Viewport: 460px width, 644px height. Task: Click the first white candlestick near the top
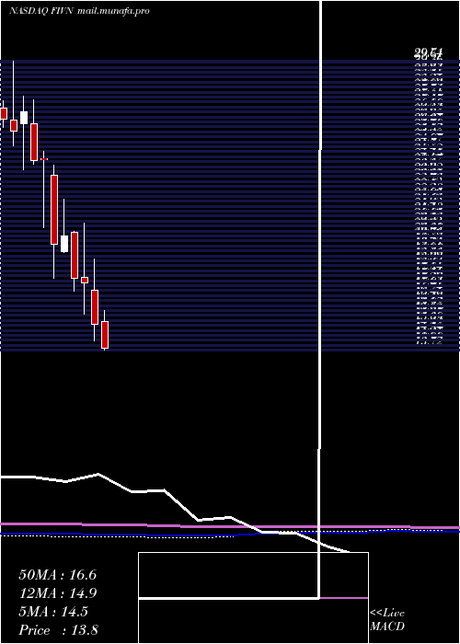[x=24, y=118]
